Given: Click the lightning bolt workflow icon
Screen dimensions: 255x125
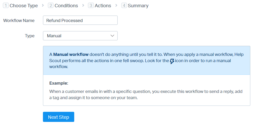Looking at the screenshot, I should point(172,61).
